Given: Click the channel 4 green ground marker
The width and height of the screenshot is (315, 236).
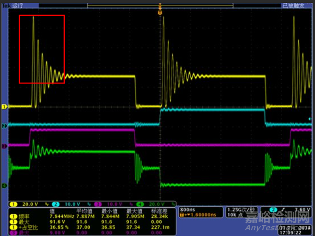Looking at the screenshot, I should 5,186.
